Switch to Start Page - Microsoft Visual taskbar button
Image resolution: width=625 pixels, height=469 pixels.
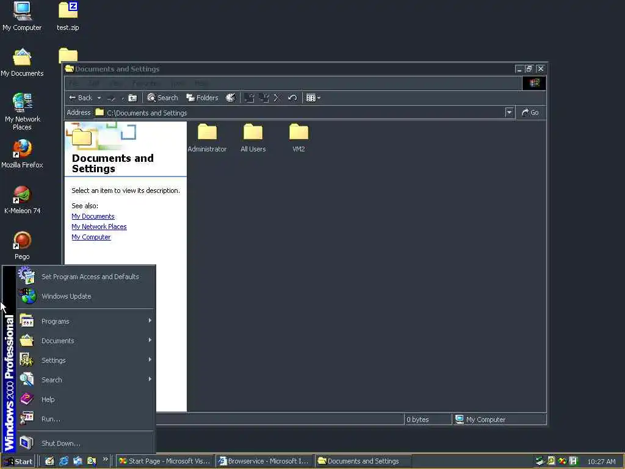tap(165, 461)
